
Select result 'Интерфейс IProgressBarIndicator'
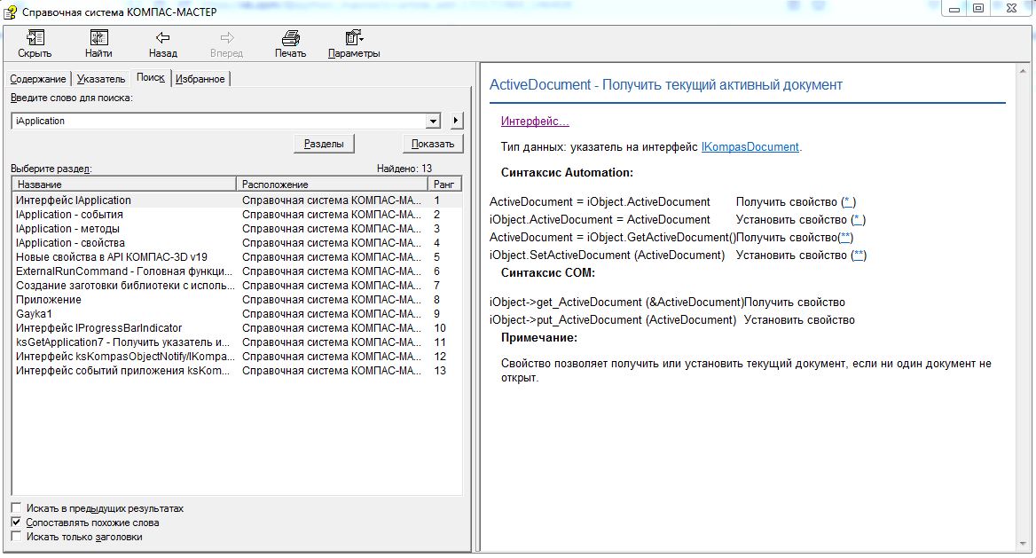(237, 328)
